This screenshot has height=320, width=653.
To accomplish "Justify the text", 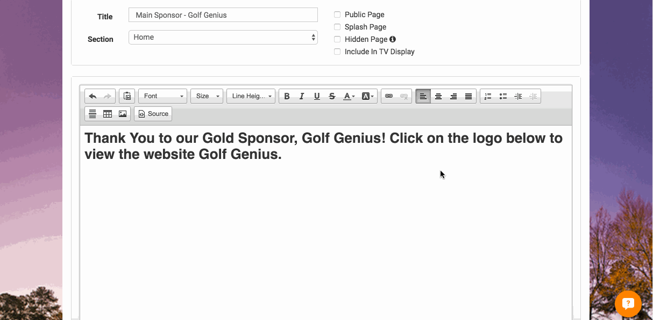I will 469,96.
